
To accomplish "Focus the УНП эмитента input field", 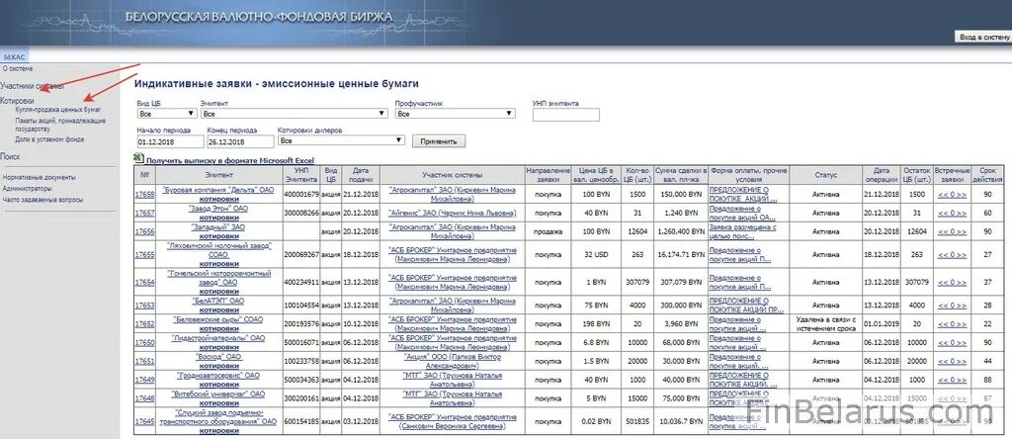I will pos(566,115).
